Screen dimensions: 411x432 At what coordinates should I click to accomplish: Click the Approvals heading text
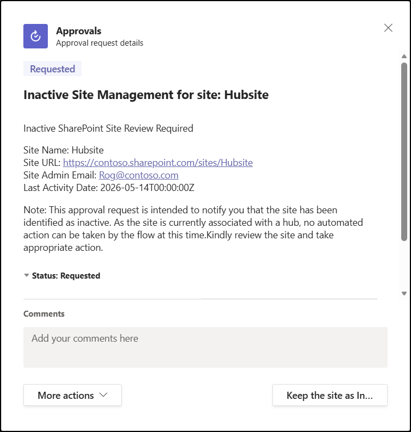pos(79,31)
